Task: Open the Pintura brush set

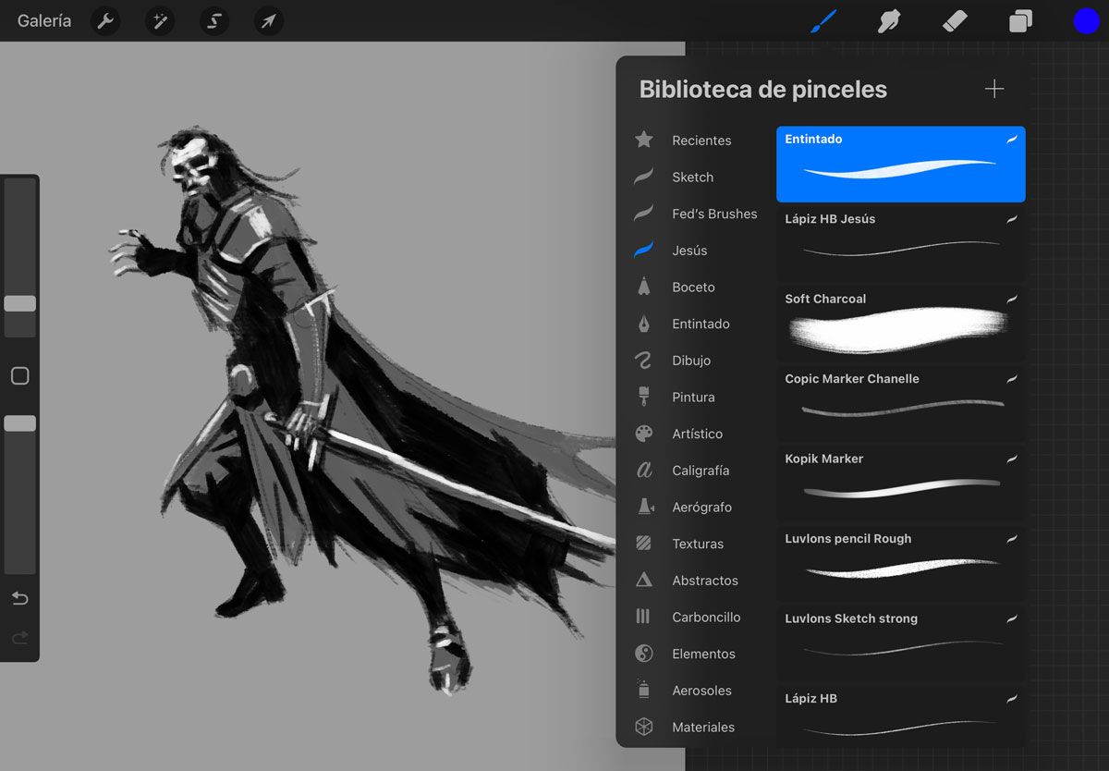Action: tap(693, 398)
